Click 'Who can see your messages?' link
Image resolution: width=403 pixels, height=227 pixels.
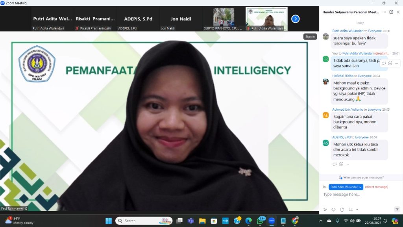pos(361,177)
